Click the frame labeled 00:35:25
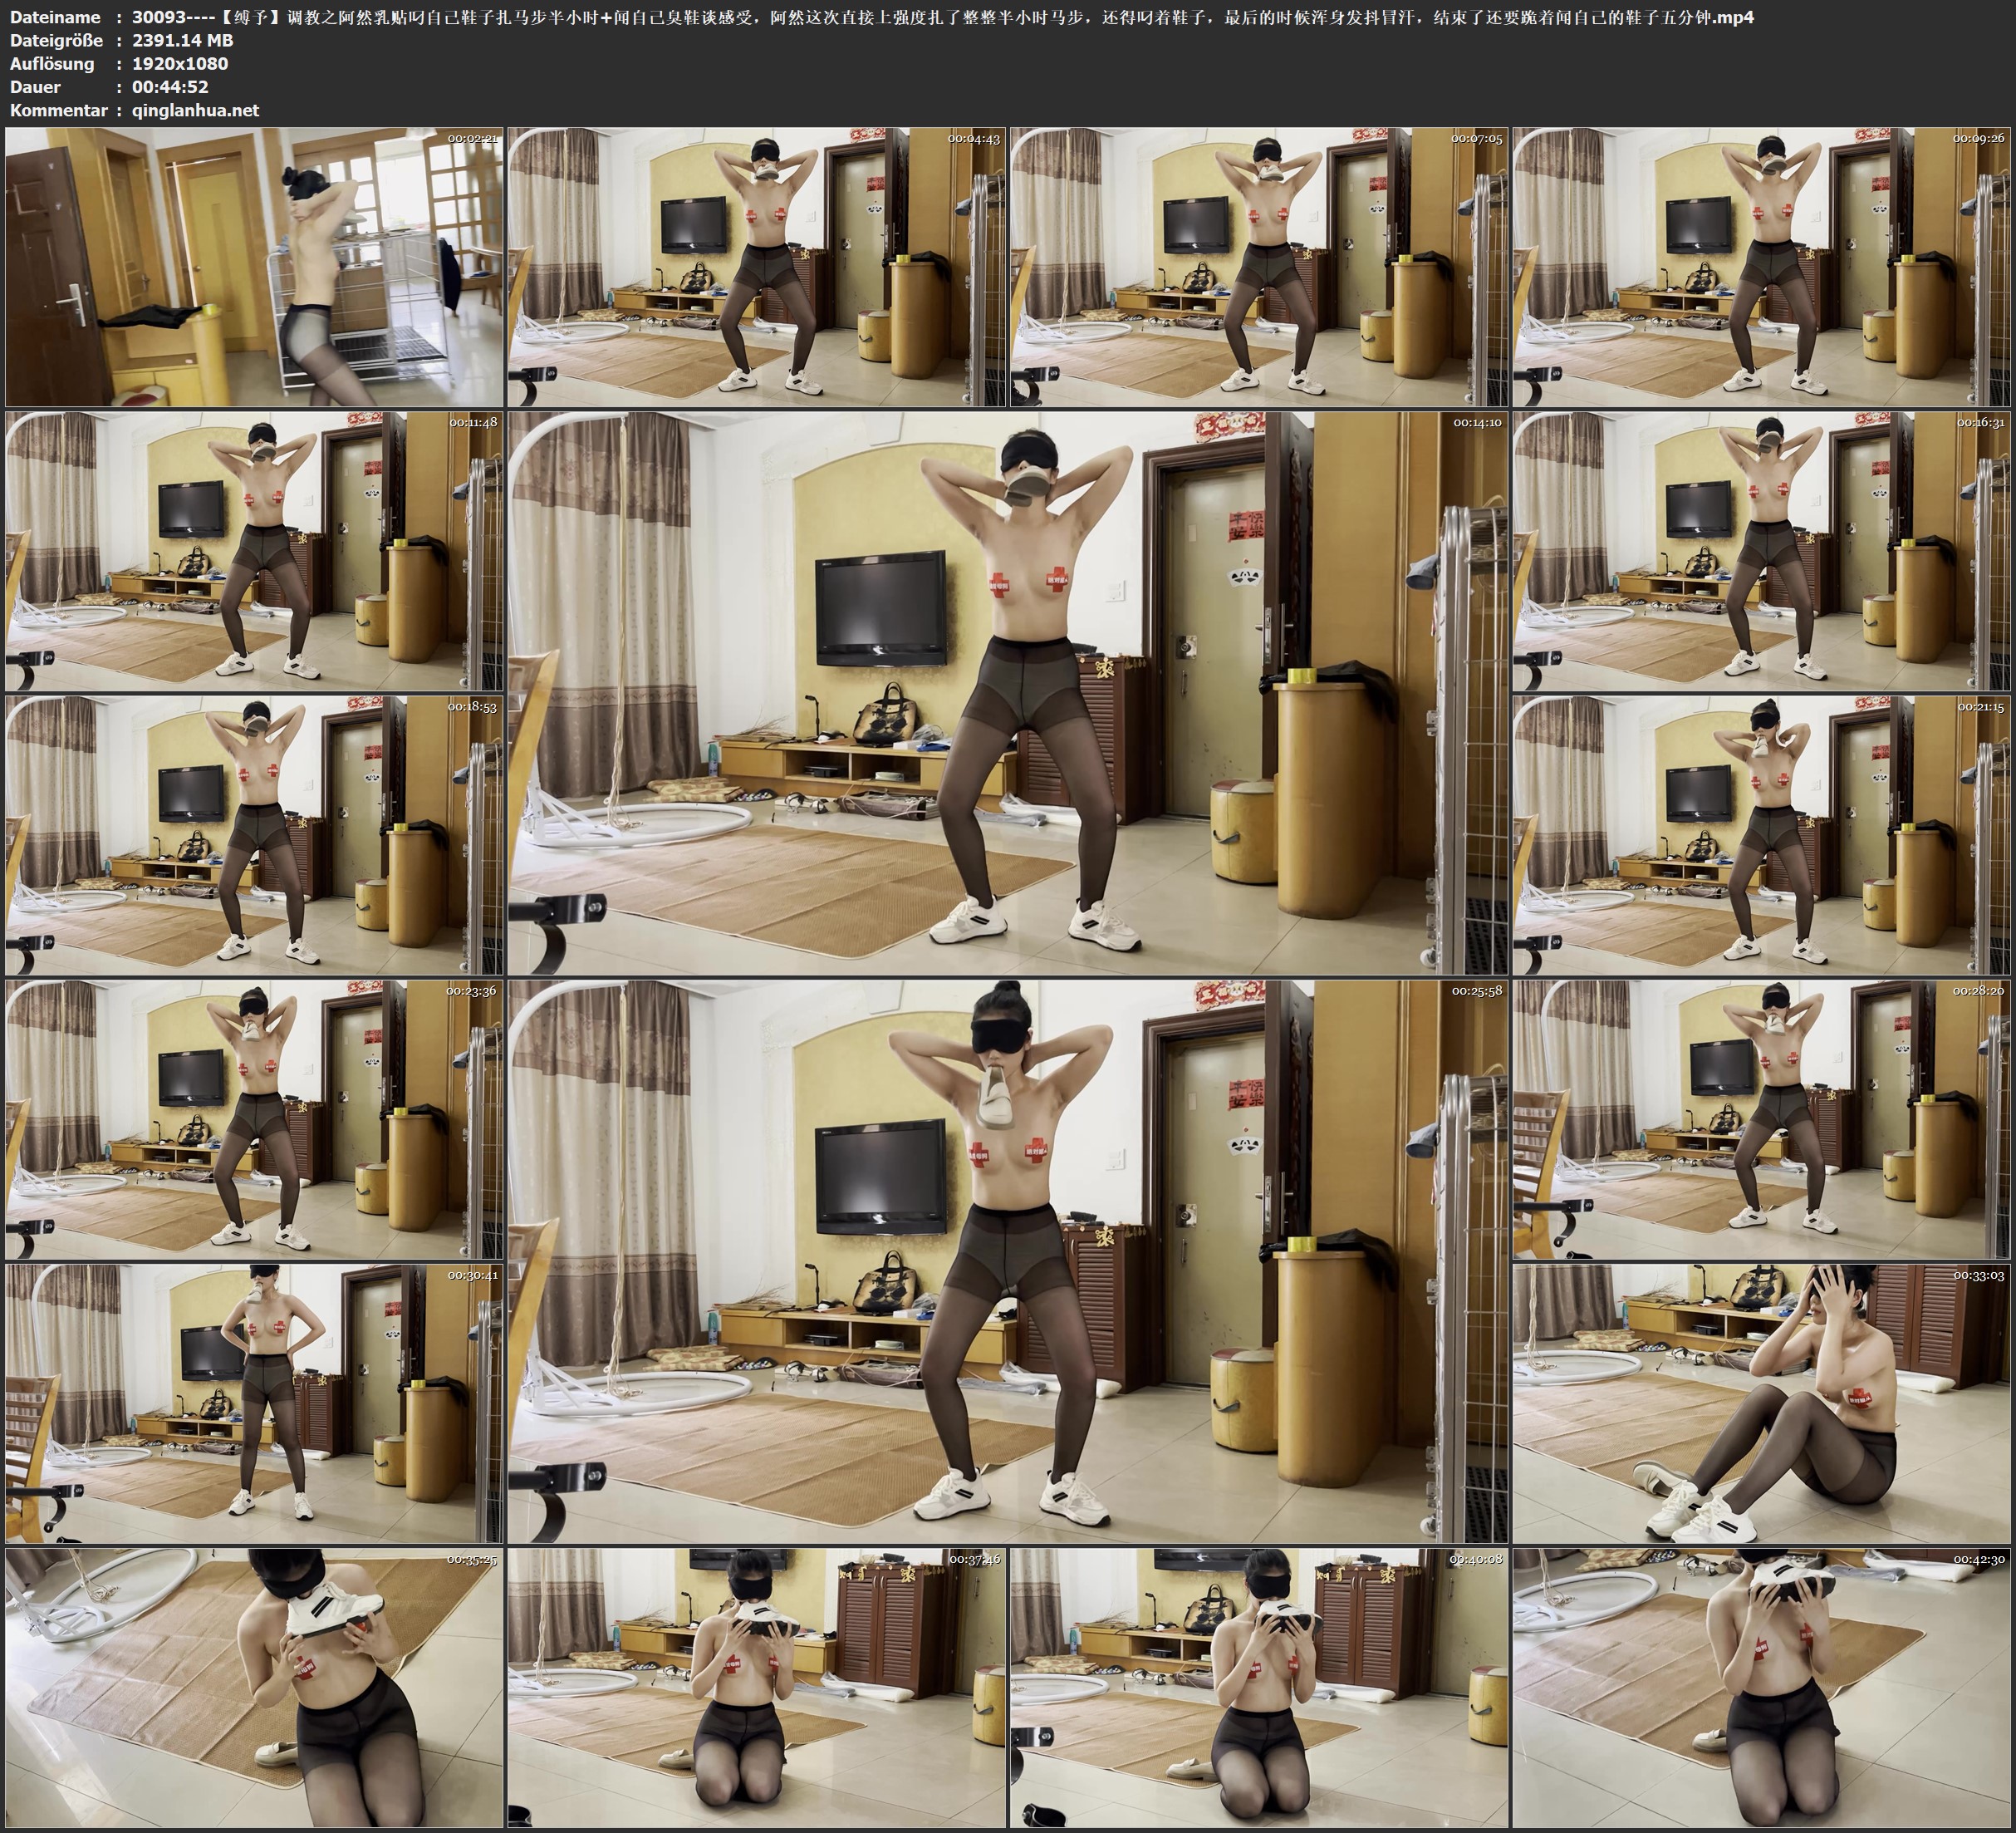The height and width of the screenshot is (1833, 2016). click(254, 1687)
